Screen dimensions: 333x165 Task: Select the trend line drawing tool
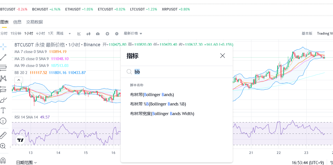coord(3,57)
